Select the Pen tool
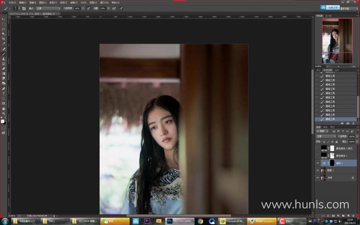 click(x=3, y=89)
